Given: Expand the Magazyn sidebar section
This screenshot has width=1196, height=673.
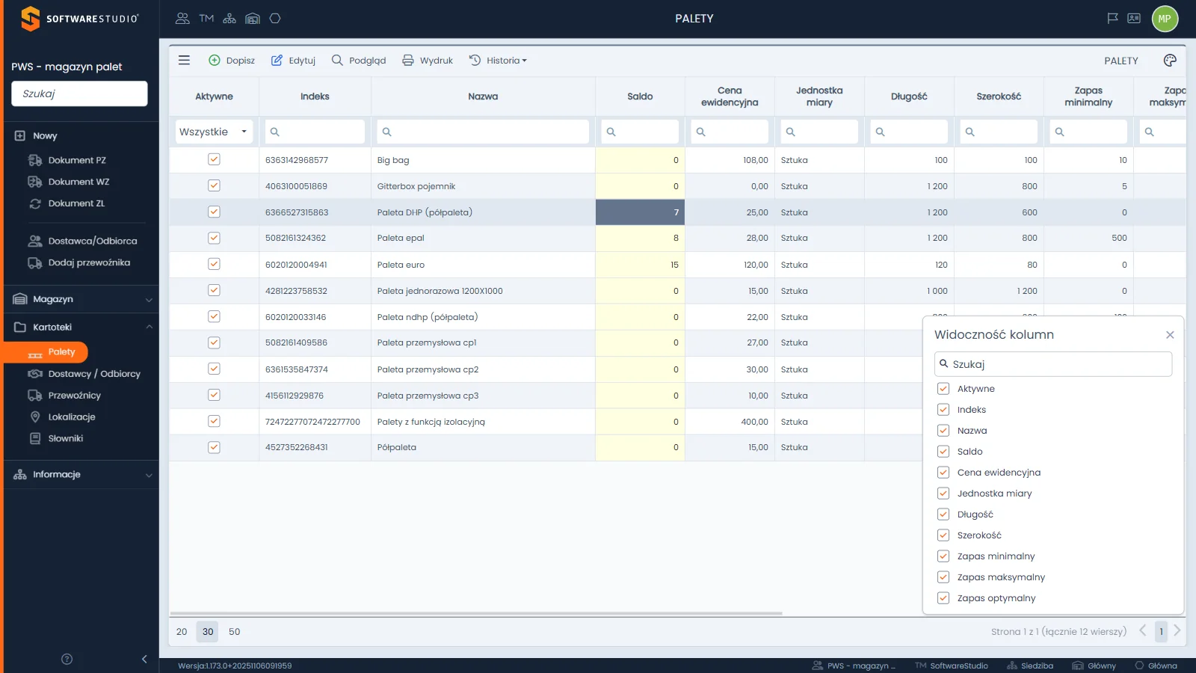Looking at the screenshot, I should pyautogui.click(x=81, y=299).
